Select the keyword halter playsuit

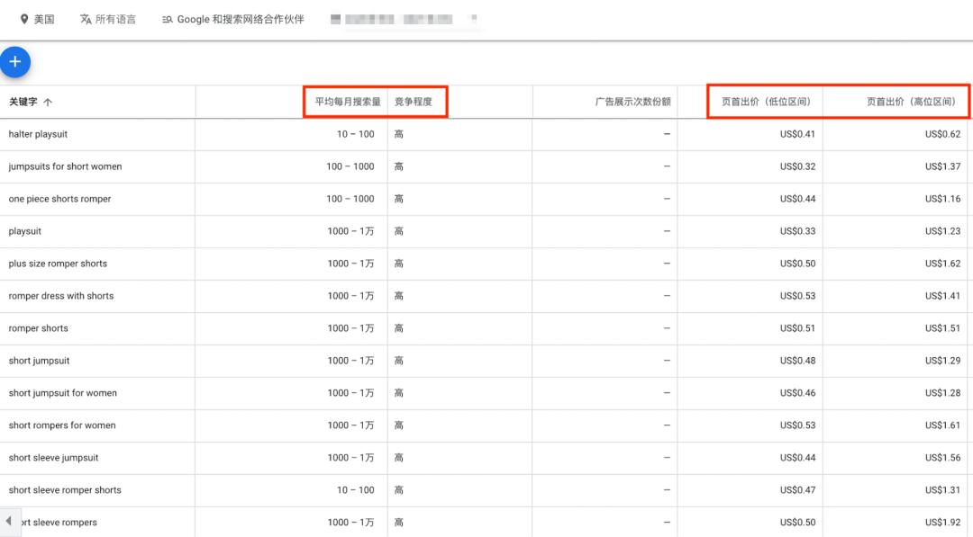click(x=38, y=133)
